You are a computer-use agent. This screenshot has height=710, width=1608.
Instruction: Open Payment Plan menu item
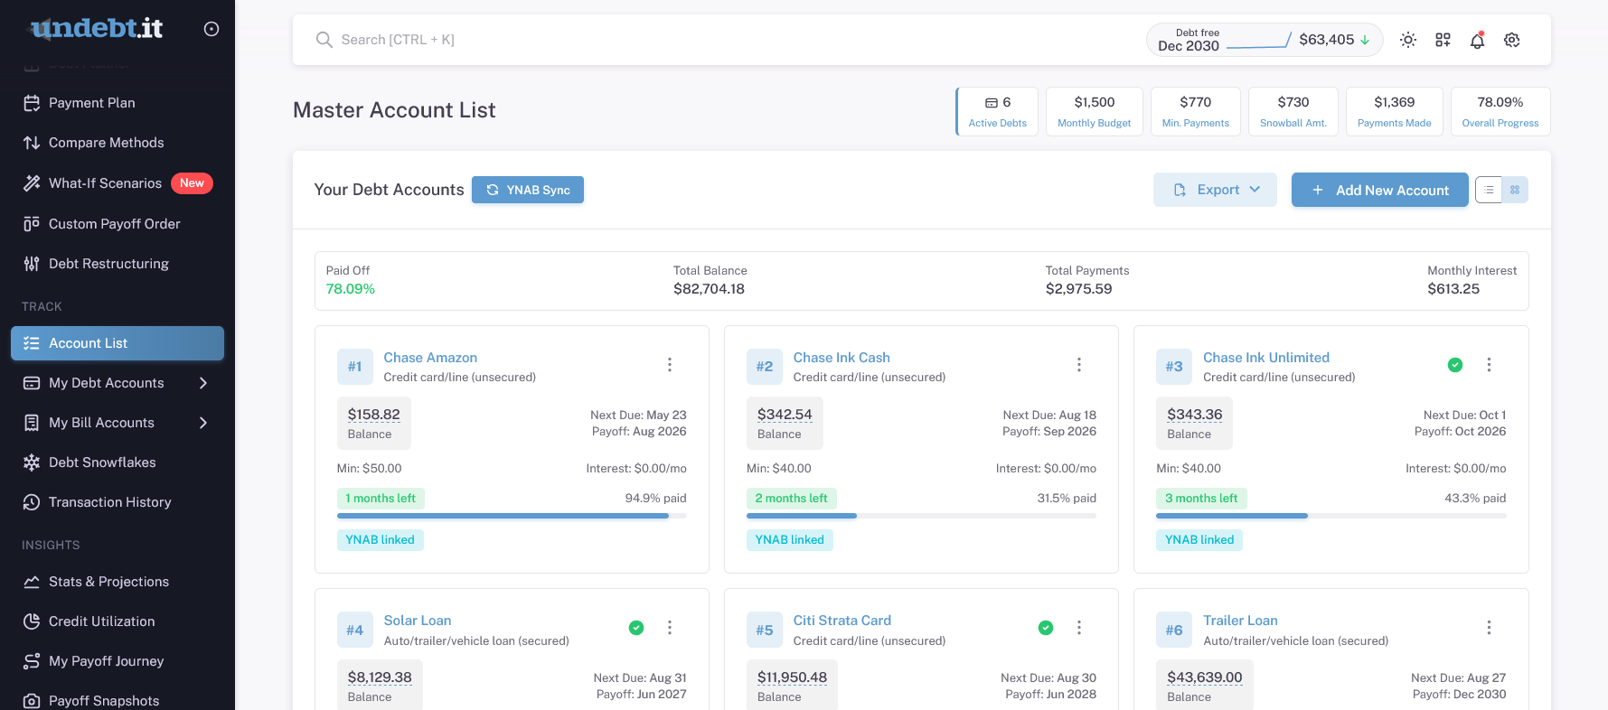point(118,103)
